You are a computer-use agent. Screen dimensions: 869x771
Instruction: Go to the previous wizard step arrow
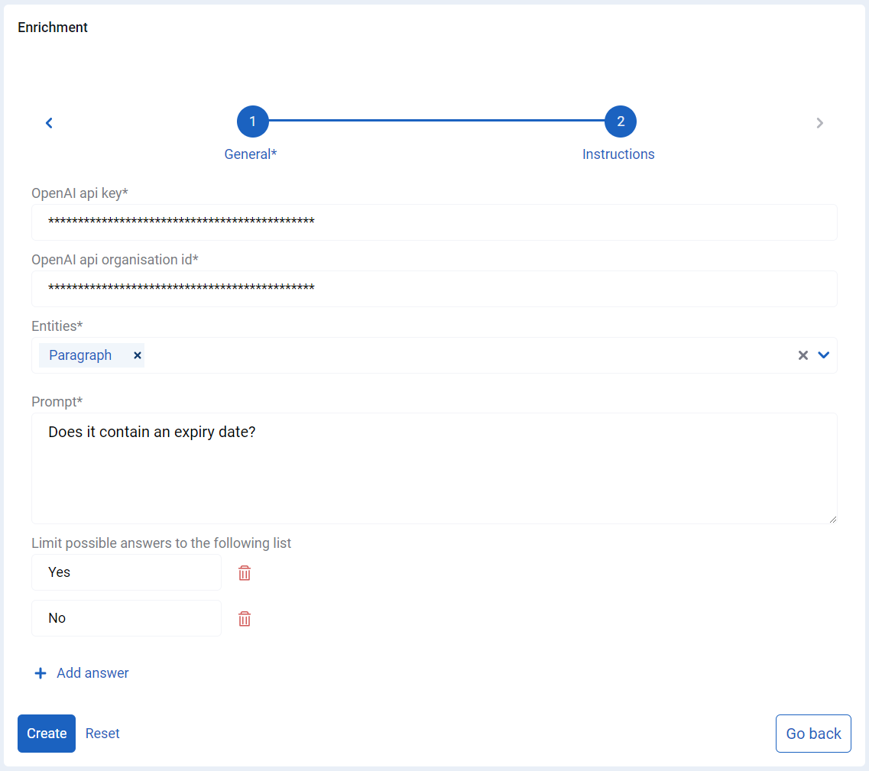pos(49,123)
